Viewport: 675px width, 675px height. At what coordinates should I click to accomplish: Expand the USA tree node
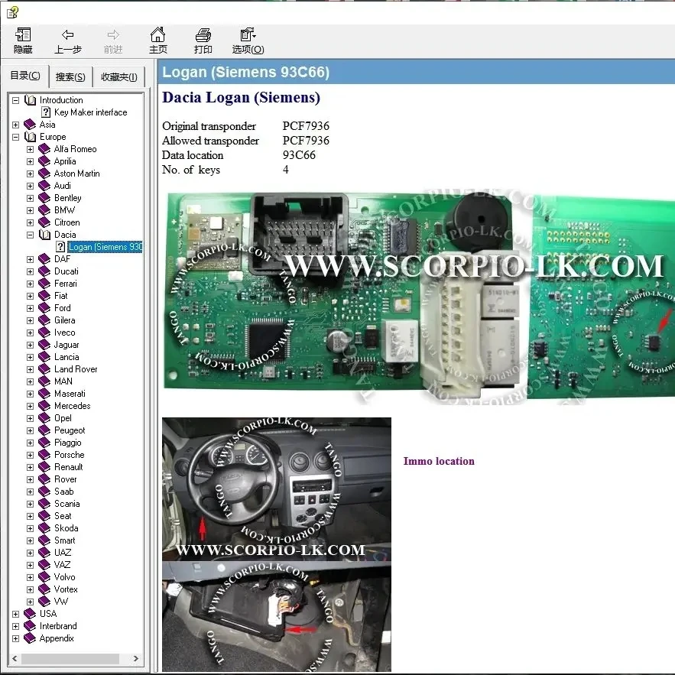[16, 614]
